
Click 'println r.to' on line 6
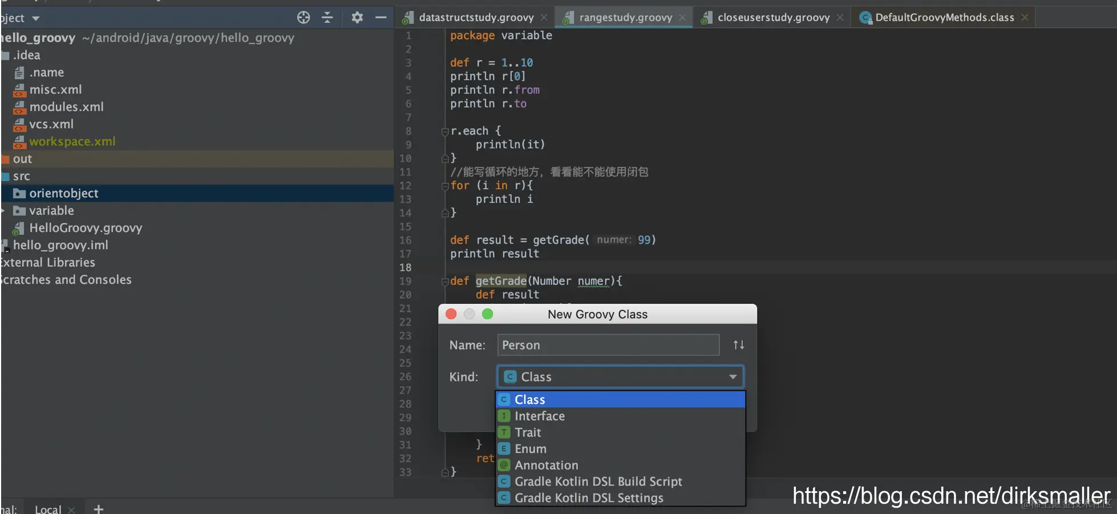[488, 104]
